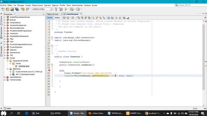207x116 pixels.
Task: Click the Previous Bookmark icon
Action: [x=97, y=18]
